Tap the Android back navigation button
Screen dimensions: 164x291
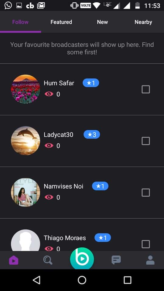[x=36, y=280]
